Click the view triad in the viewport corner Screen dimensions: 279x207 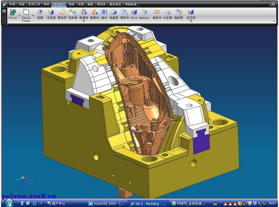point(23,183)
